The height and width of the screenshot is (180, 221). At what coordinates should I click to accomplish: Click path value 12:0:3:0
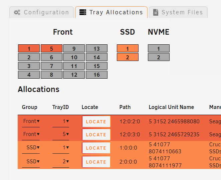130,134
